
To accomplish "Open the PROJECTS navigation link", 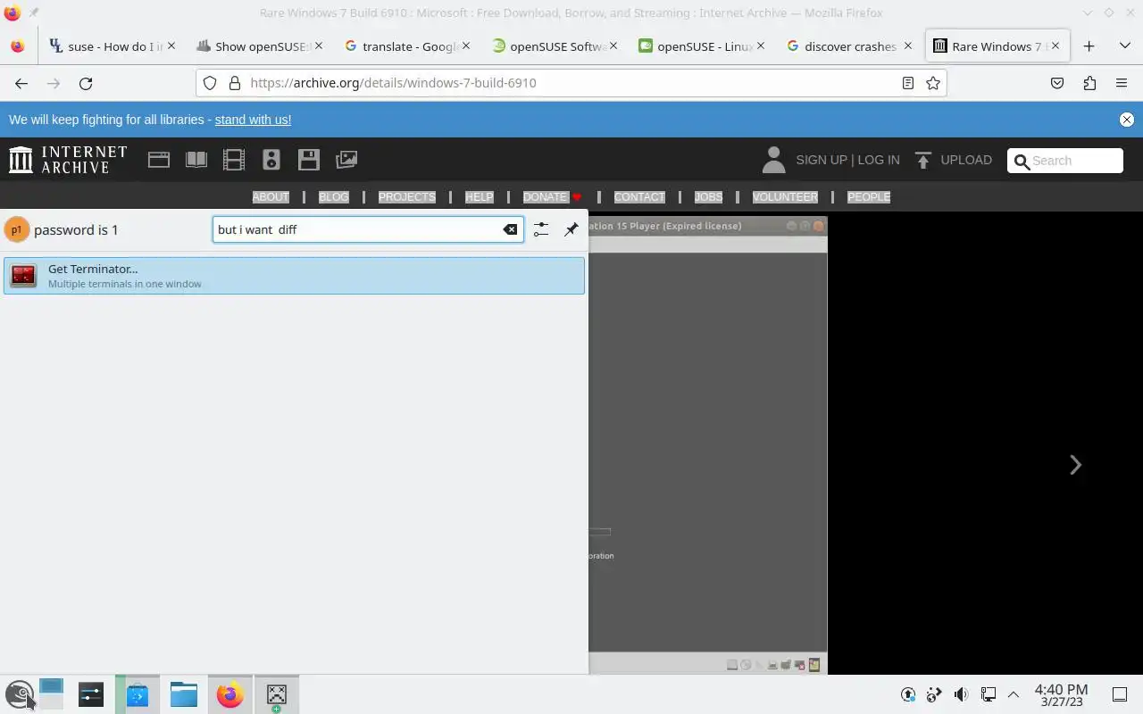I will coord(407,197).
